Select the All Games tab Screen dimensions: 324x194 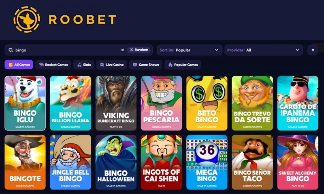click(x=19, y=65)
